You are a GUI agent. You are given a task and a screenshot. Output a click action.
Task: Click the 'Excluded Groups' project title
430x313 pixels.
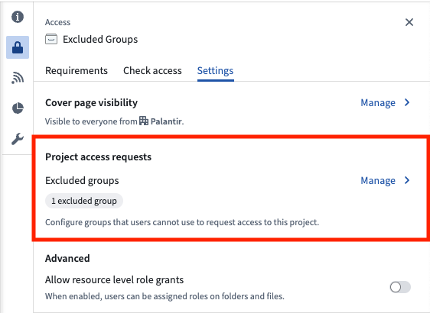[100, 40]
